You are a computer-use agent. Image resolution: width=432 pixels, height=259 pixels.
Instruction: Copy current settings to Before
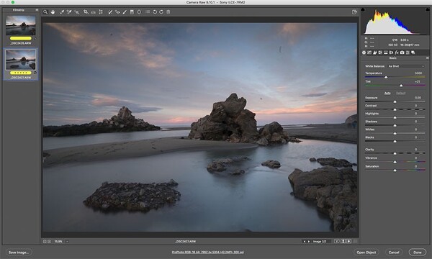pos(348,241)
